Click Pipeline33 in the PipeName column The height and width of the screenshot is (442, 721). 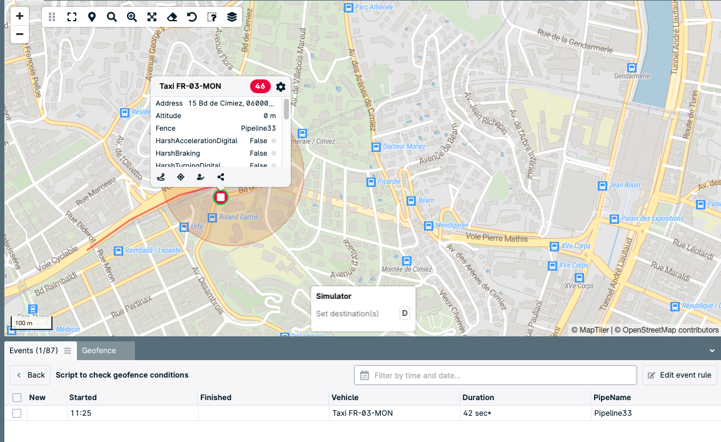613,413
